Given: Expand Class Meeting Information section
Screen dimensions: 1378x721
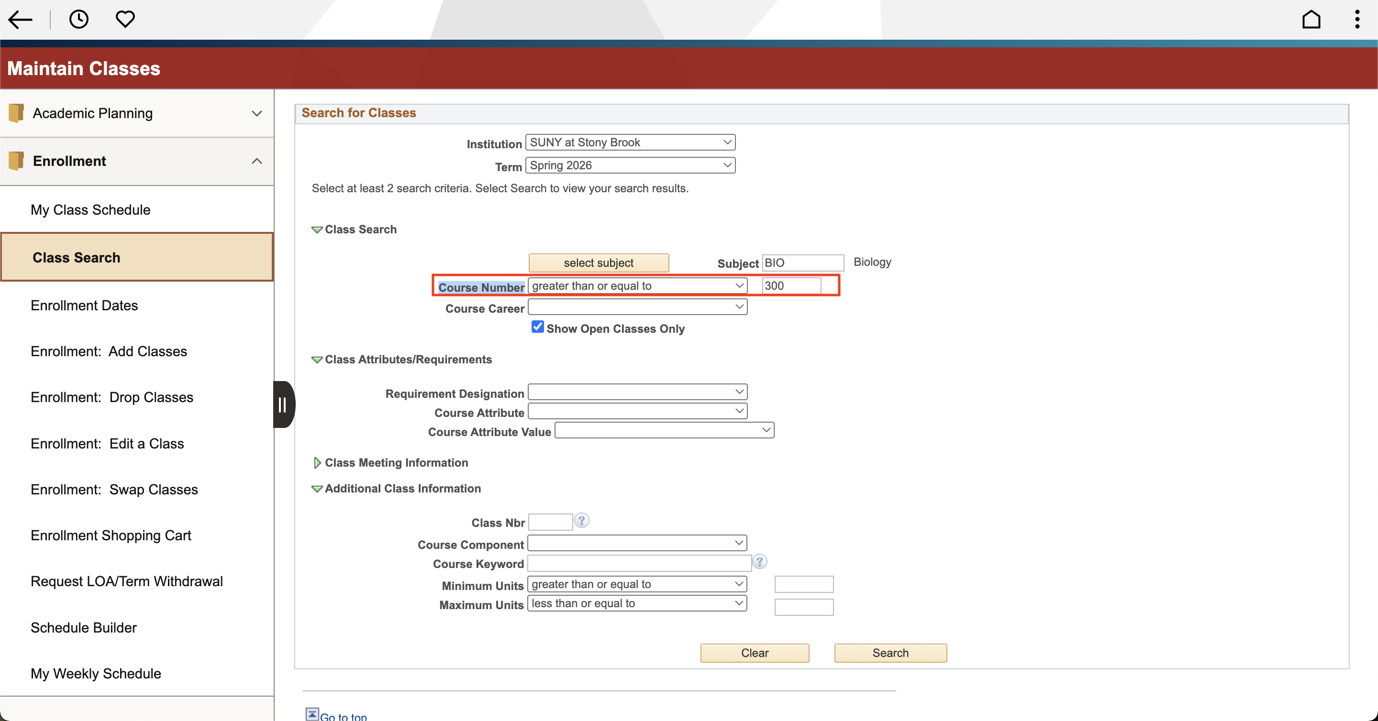Looking at the screenshot, I should point(317,463).
